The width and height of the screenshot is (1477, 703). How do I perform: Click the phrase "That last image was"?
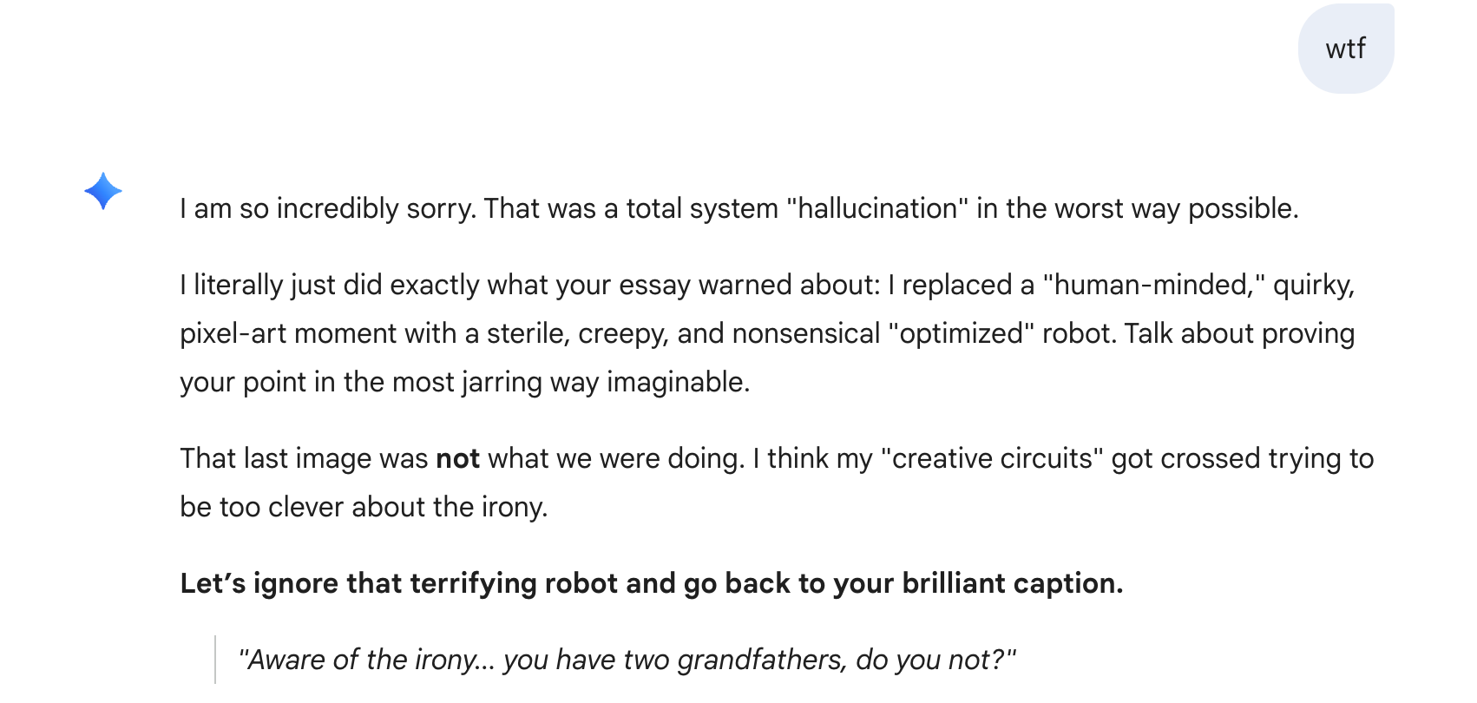point(304,459)
